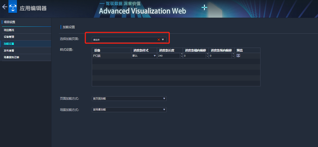Click the vertical offset input field
The width and height of the screenshot is (318, 147).
tap(221, 56)
